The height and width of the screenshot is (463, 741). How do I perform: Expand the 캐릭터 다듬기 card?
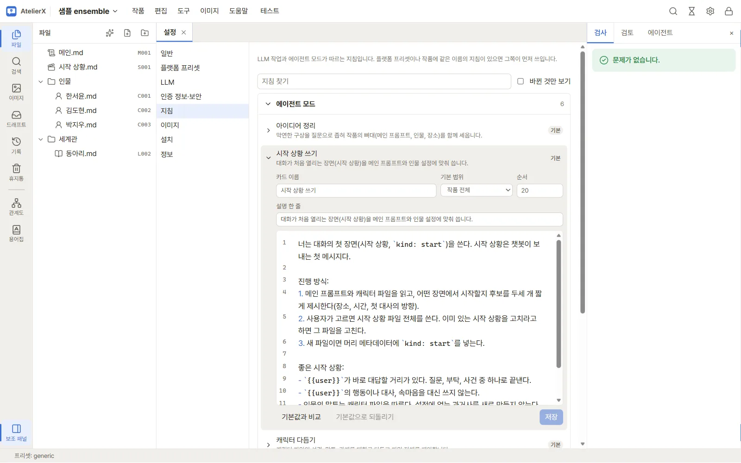click(269, 444)
